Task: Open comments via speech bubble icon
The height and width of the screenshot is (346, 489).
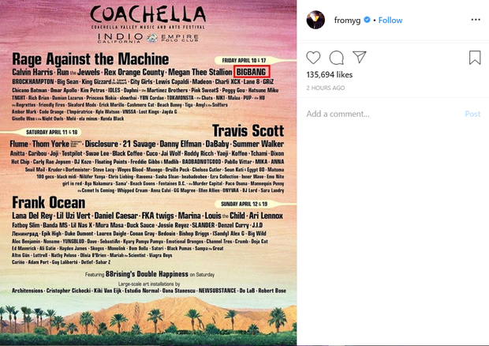Action: 337,58
